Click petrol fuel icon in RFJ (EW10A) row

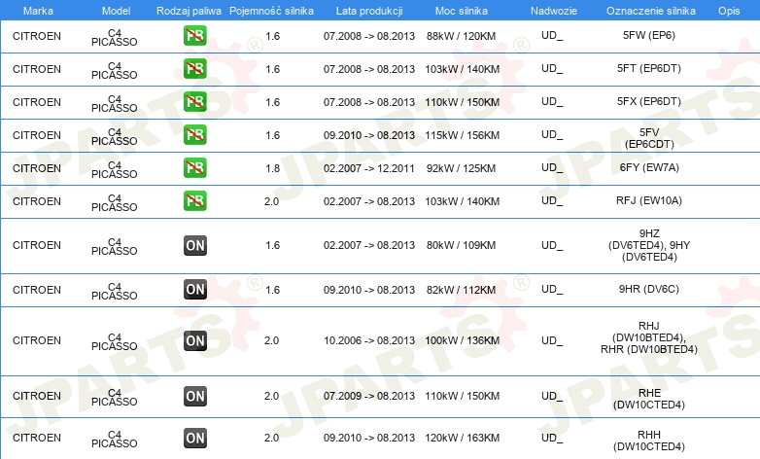pyautogui.click(x=194, y=201)
